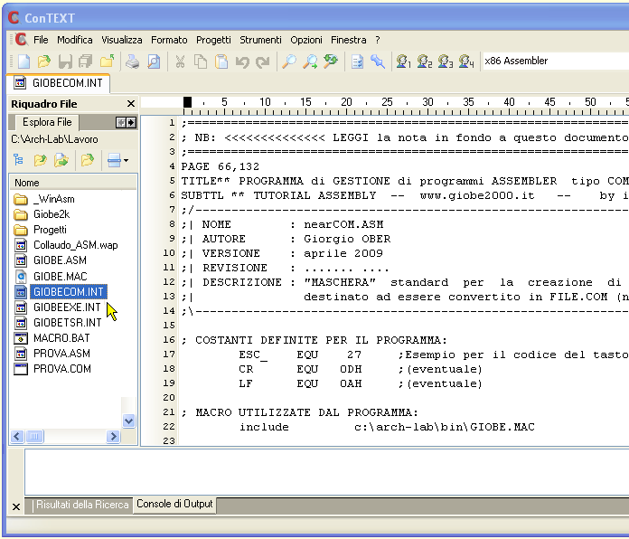Close the Riquadro File panel
Viewport: 629px width, 539px height.
click(x=131, y=104)
